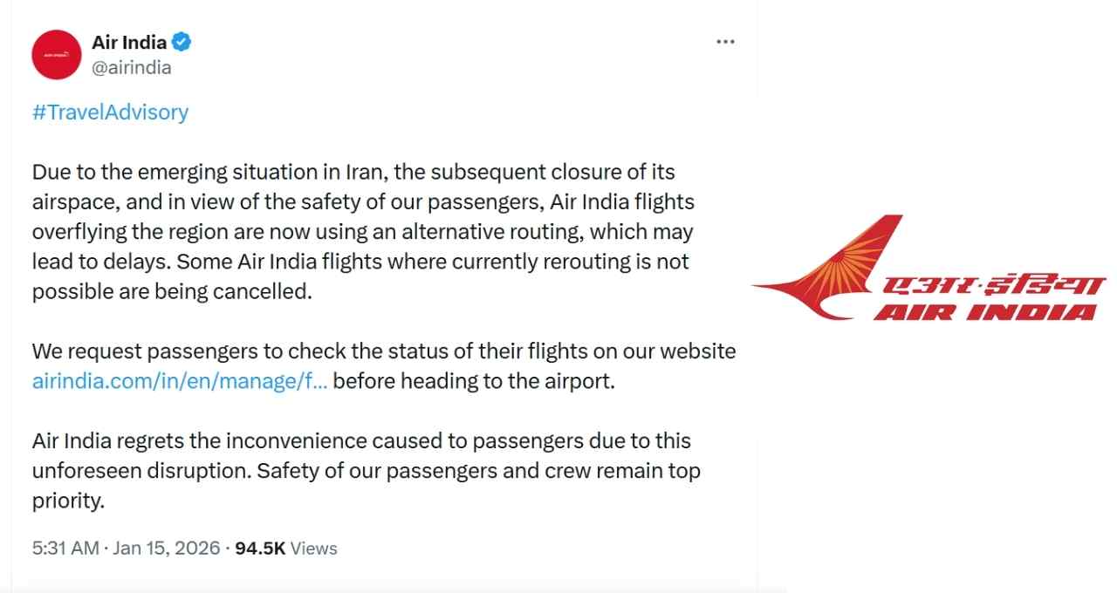
Task: Click the 'We request passengers' sentence
Action: point(384,351)
